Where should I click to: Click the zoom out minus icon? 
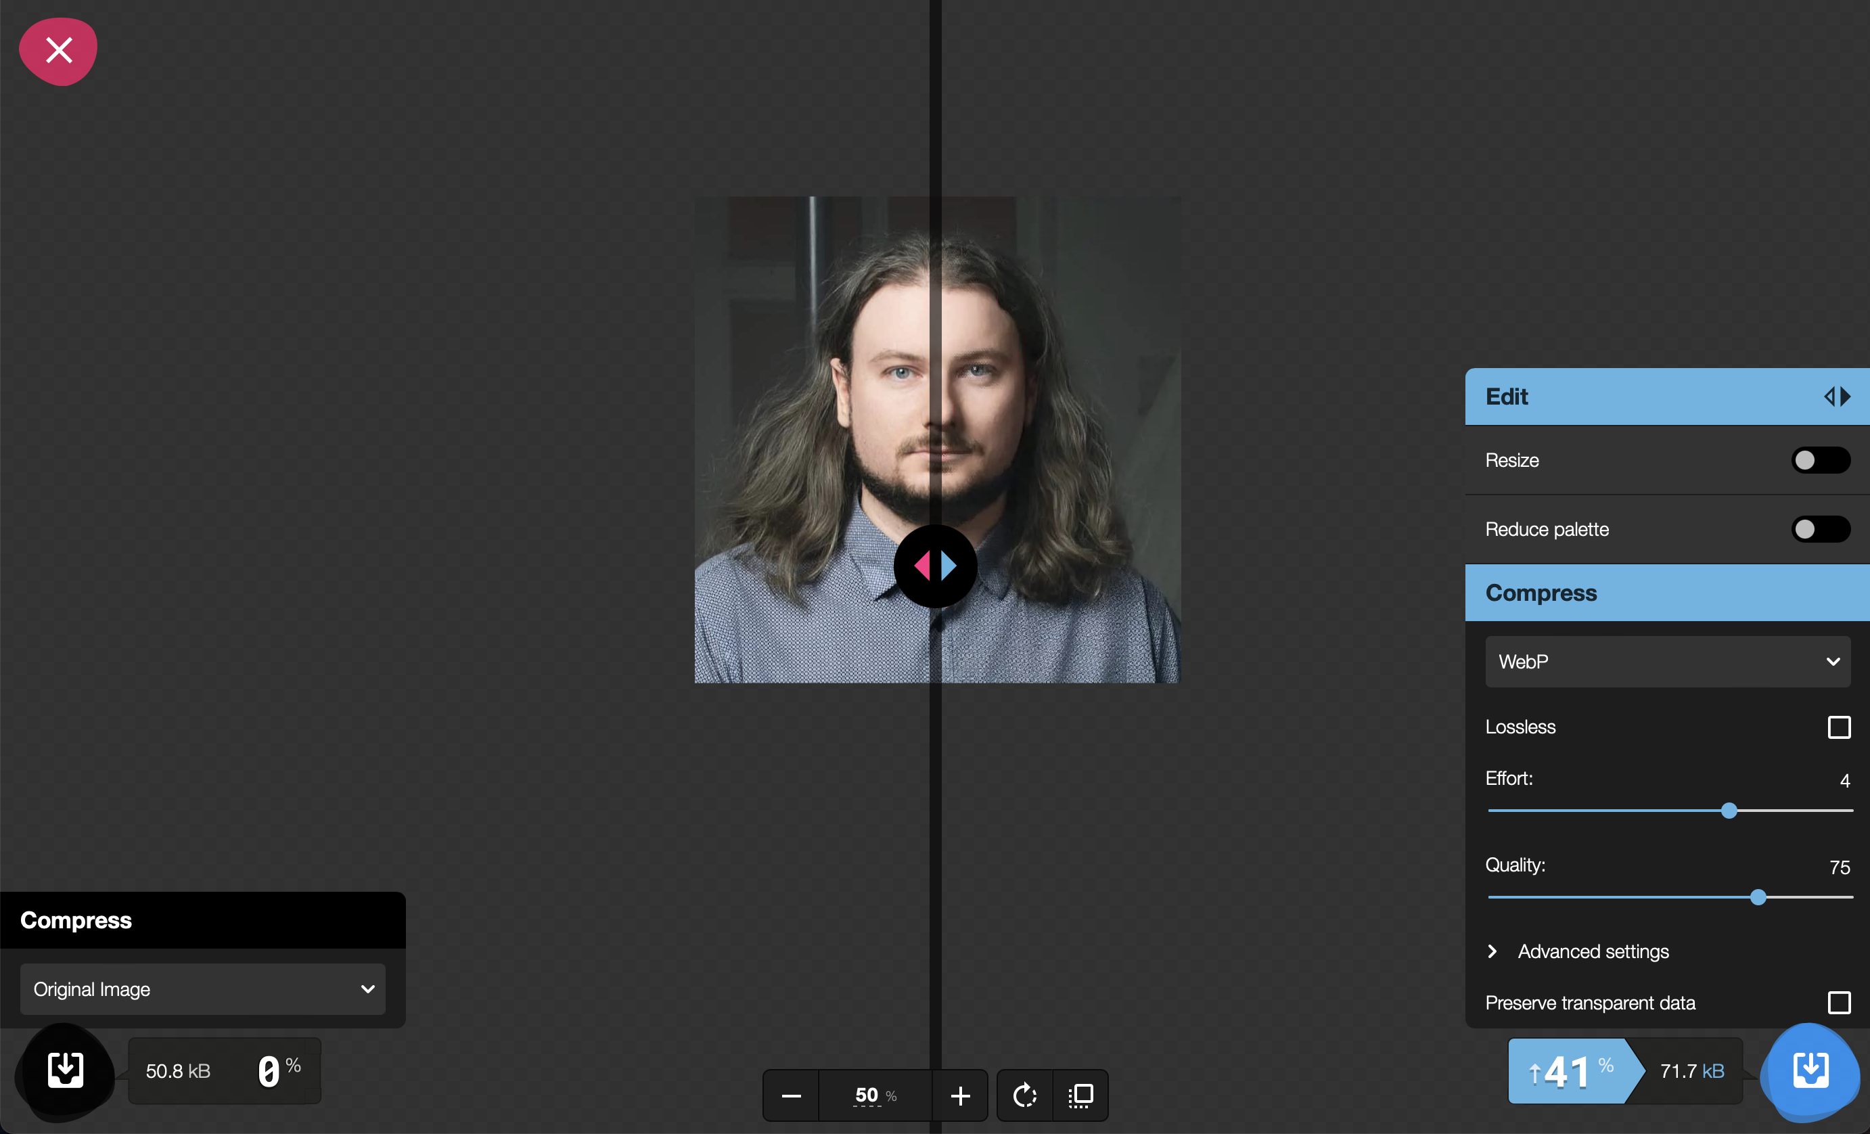(790, 1095)
